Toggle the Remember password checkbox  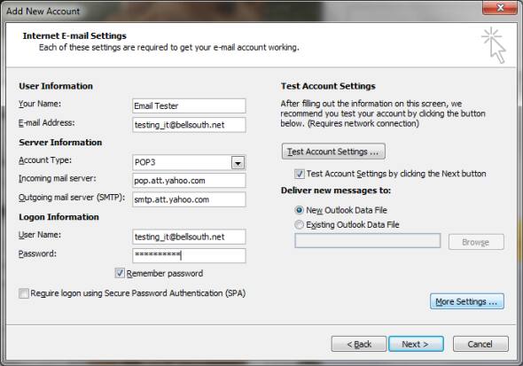[x=120, y=273]
